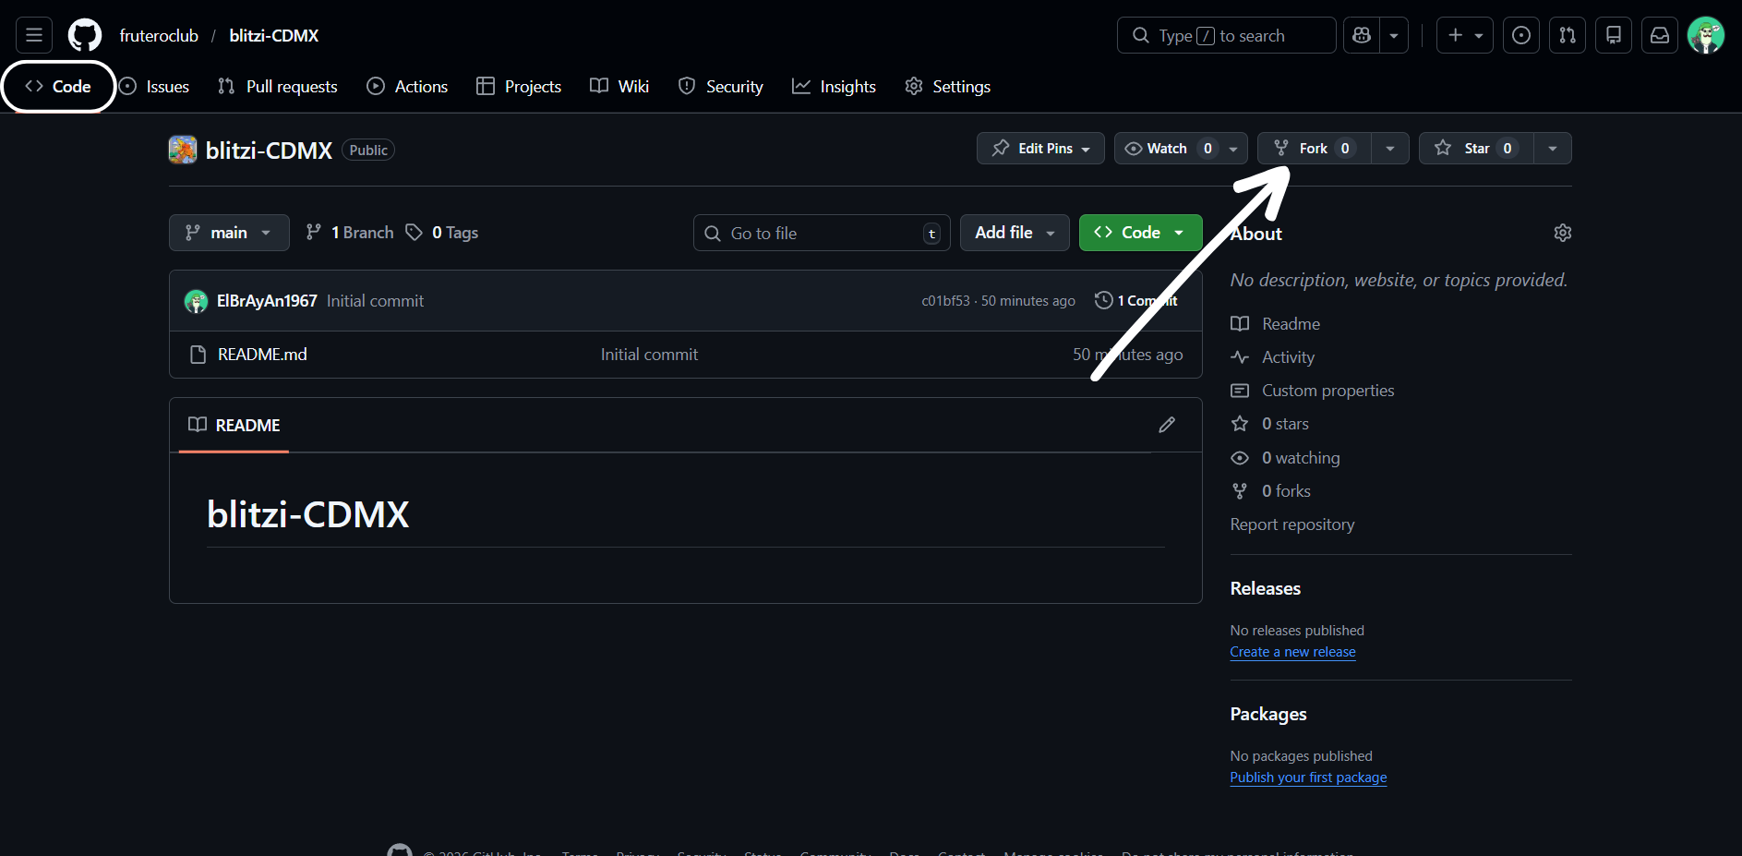Star the repository

[x=1476, y=148]
